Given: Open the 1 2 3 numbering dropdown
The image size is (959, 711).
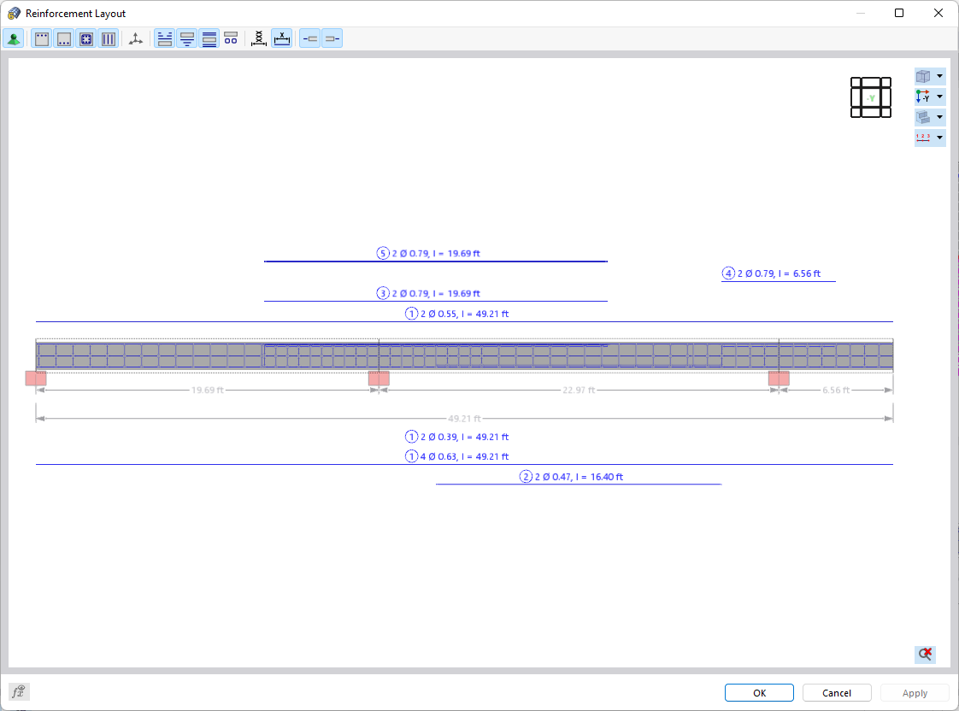Looking at the screenshot, I should tap(939, 138).
